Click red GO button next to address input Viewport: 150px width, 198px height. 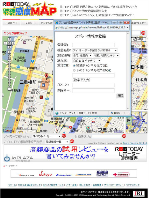click(124, 136)
